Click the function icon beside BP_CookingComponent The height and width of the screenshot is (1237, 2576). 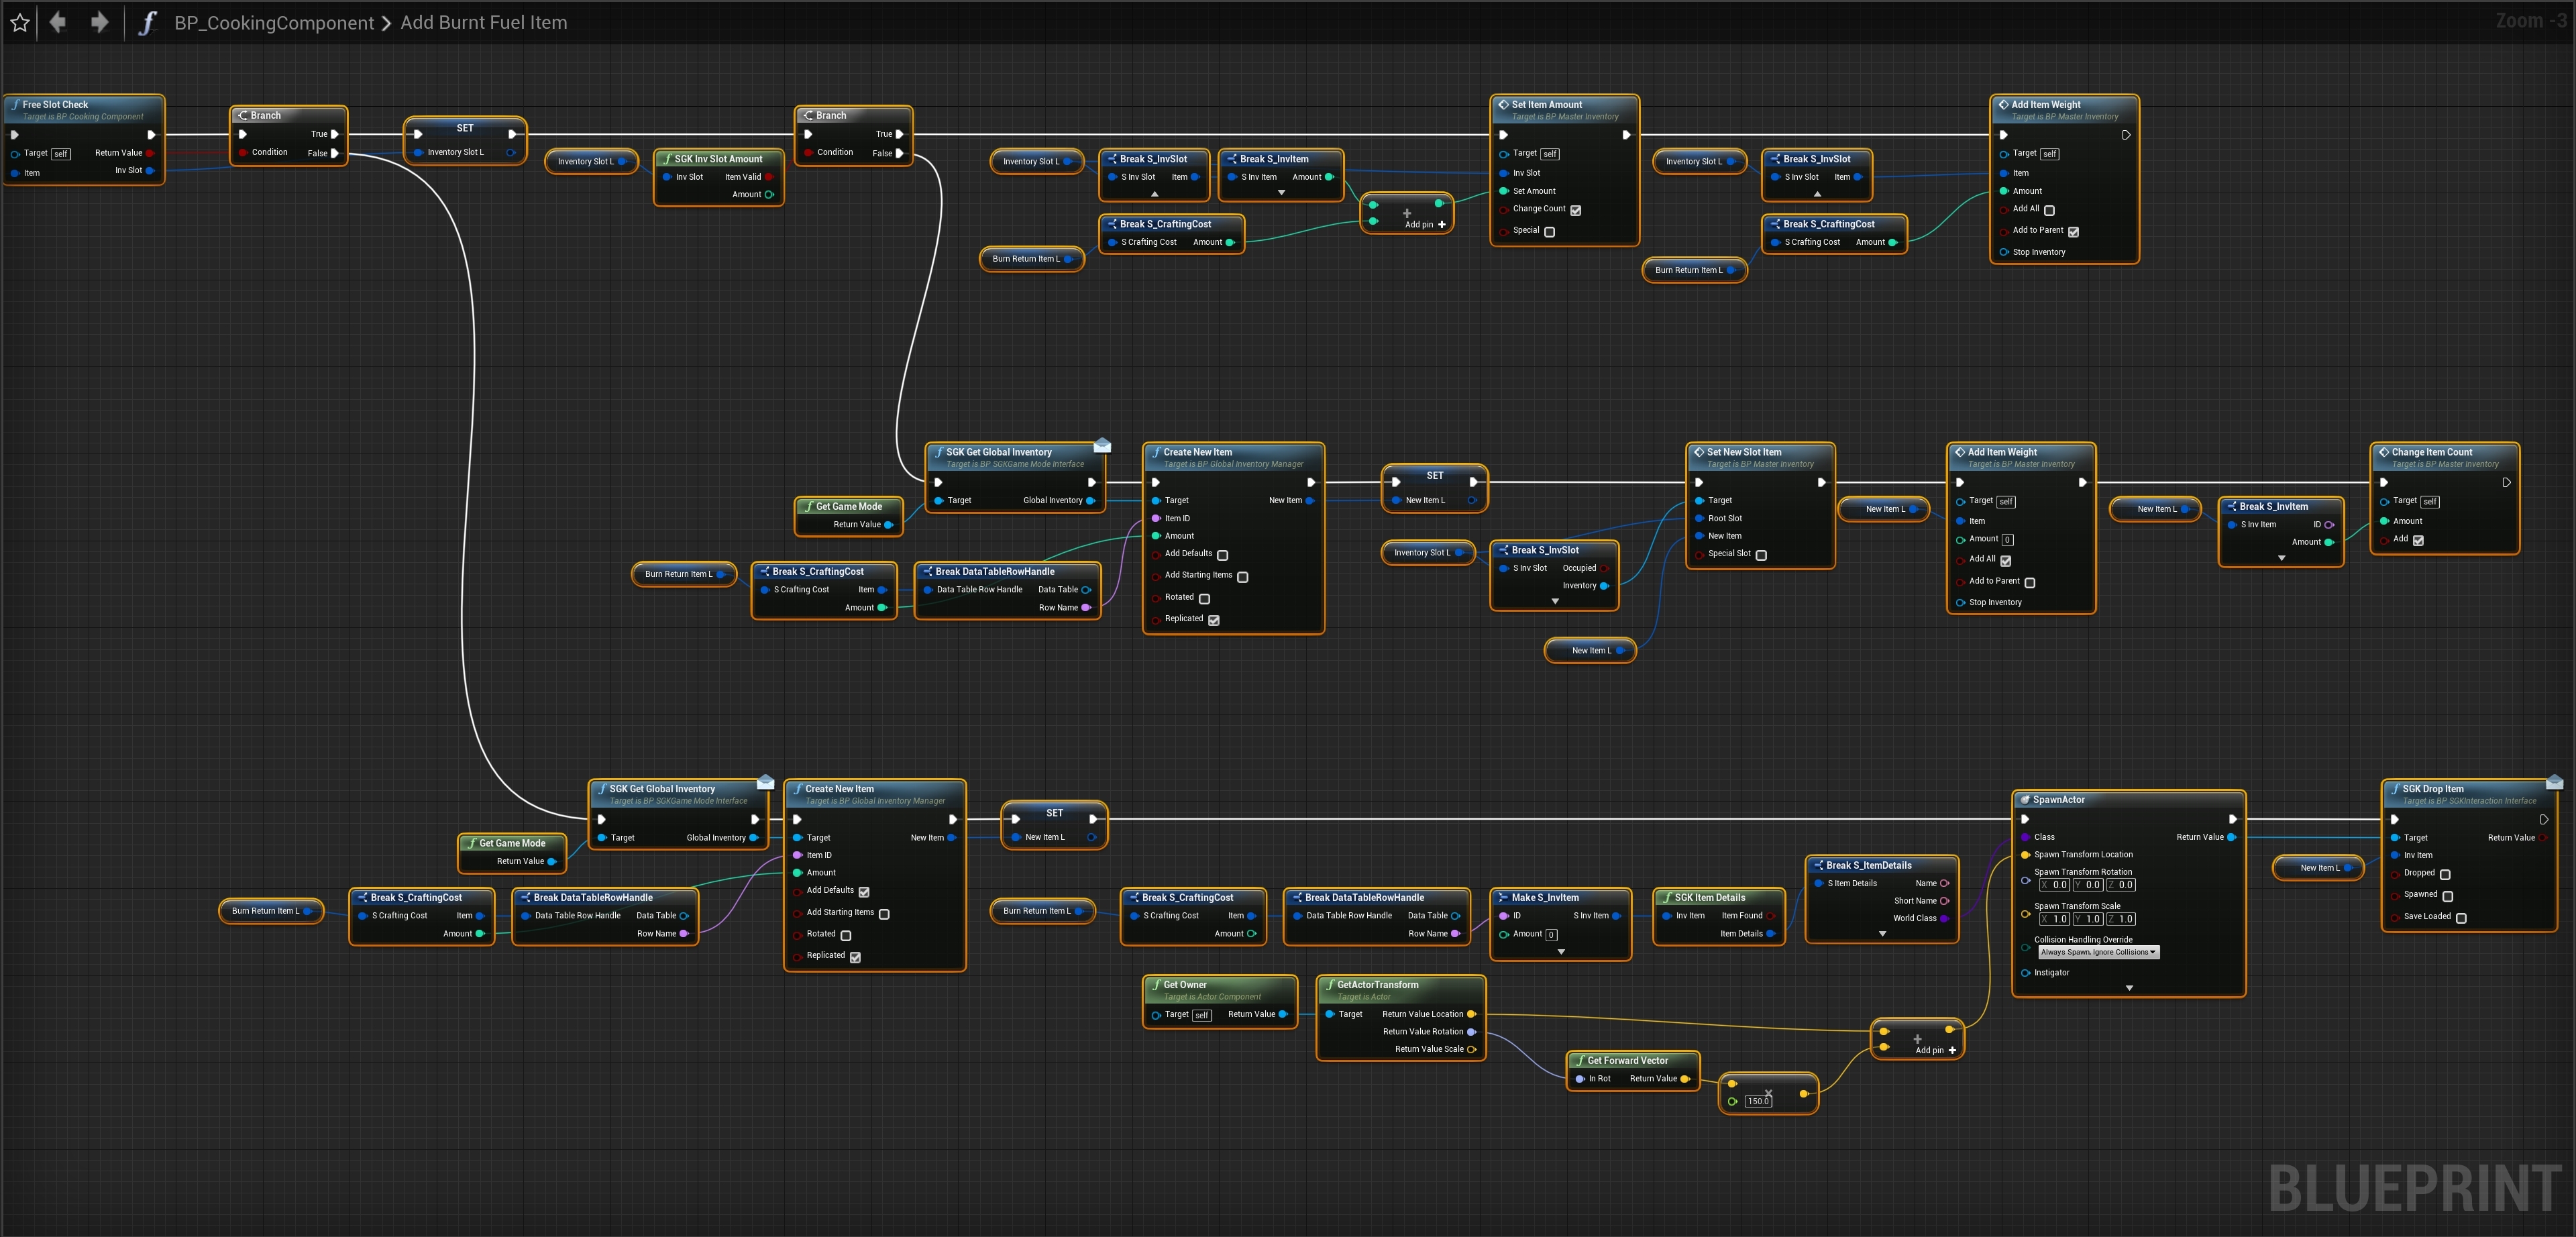(148, 22)
